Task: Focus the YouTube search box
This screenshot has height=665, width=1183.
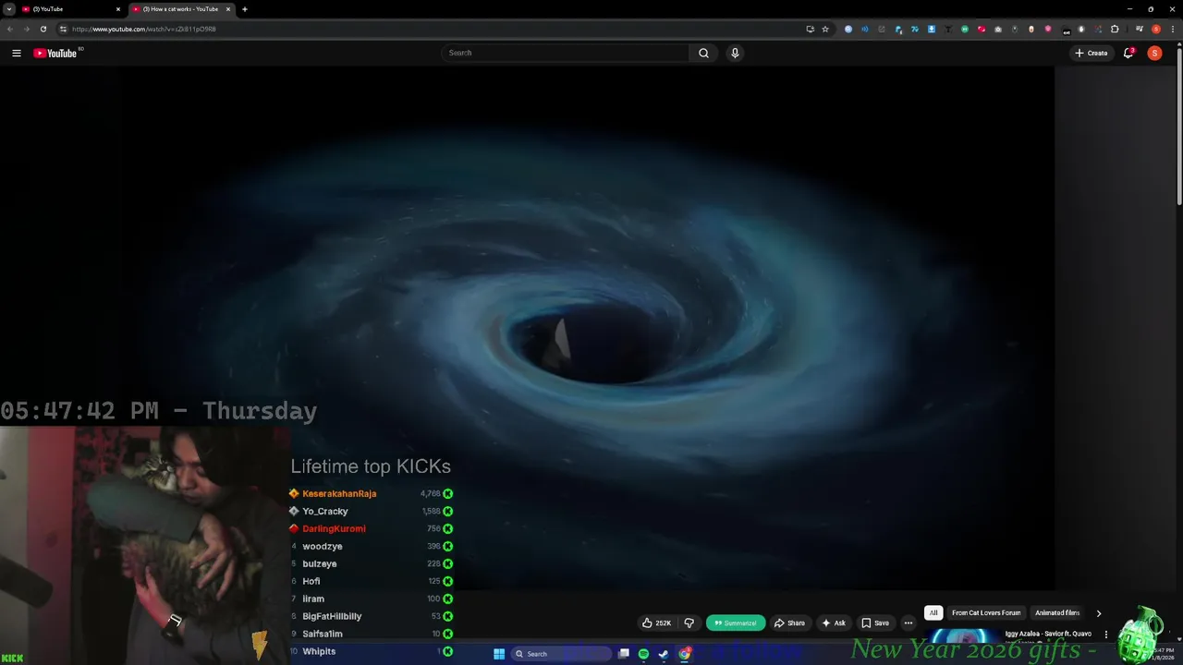Action: tap(565, 53)
